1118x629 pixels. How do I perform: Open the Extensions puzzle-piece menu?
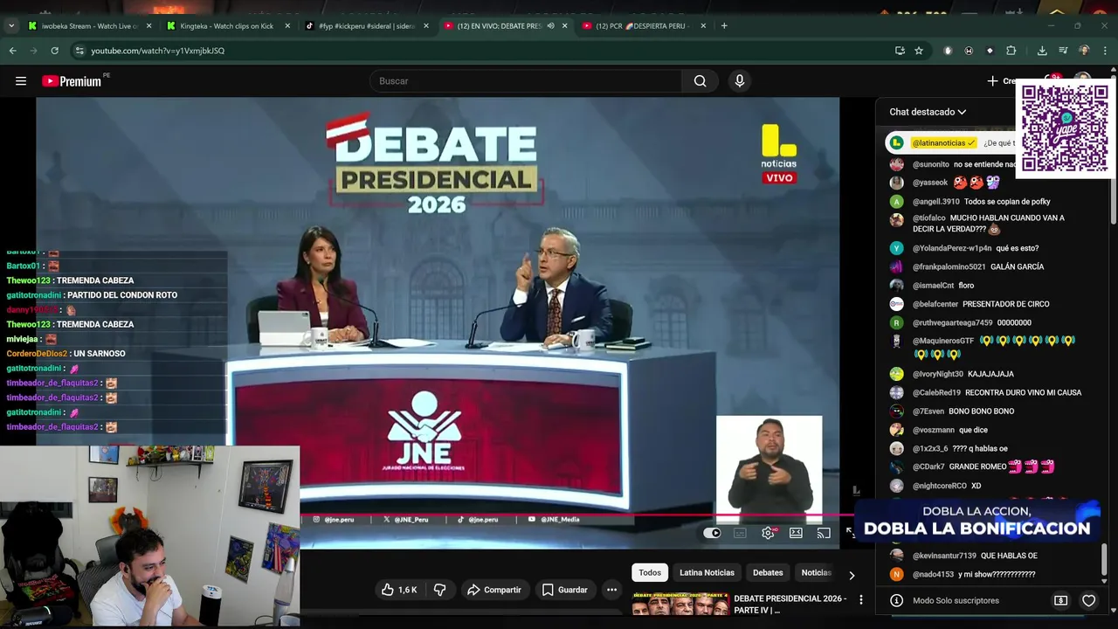click(x=1011, y=51)
